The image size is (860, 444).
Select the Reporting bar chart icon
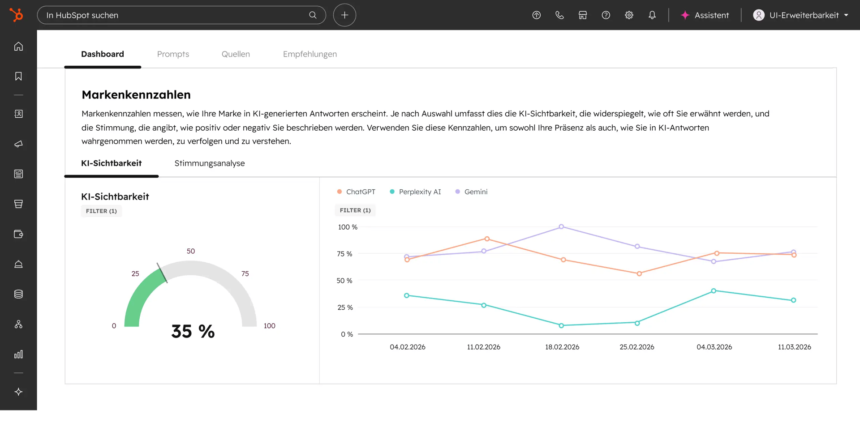click(18, 354)
